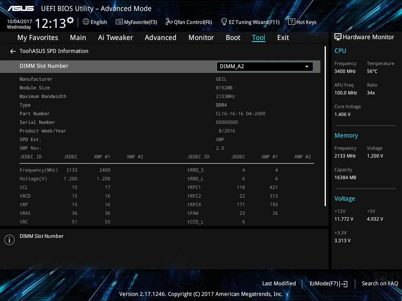The height and width of the screenshot is (301, 402).
Task: Click tRFC1 XMP value 421
Action: coord(274,187)
